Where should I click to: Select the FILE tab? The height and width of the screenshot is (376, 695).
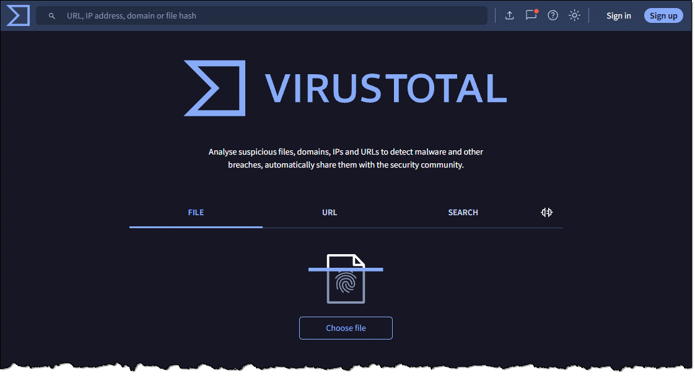coord(196,212)
